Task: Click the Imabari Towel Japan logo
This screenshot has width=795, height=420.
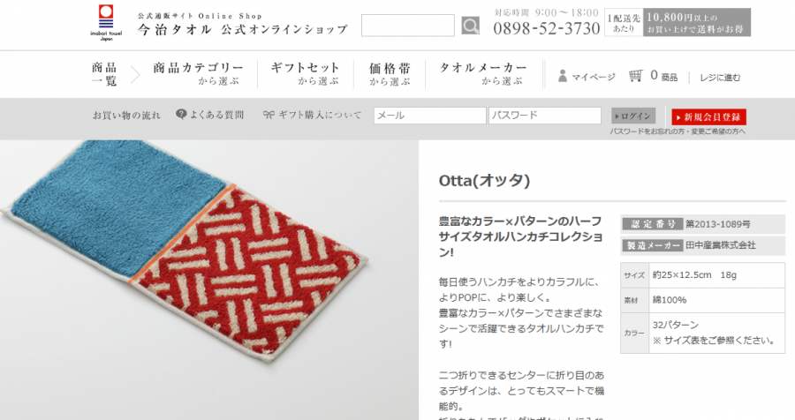Action: click(x=106, y=23)
